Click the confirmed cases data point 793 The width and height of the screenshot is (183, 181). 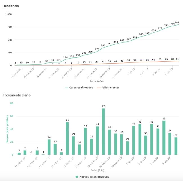click(178, 25)
